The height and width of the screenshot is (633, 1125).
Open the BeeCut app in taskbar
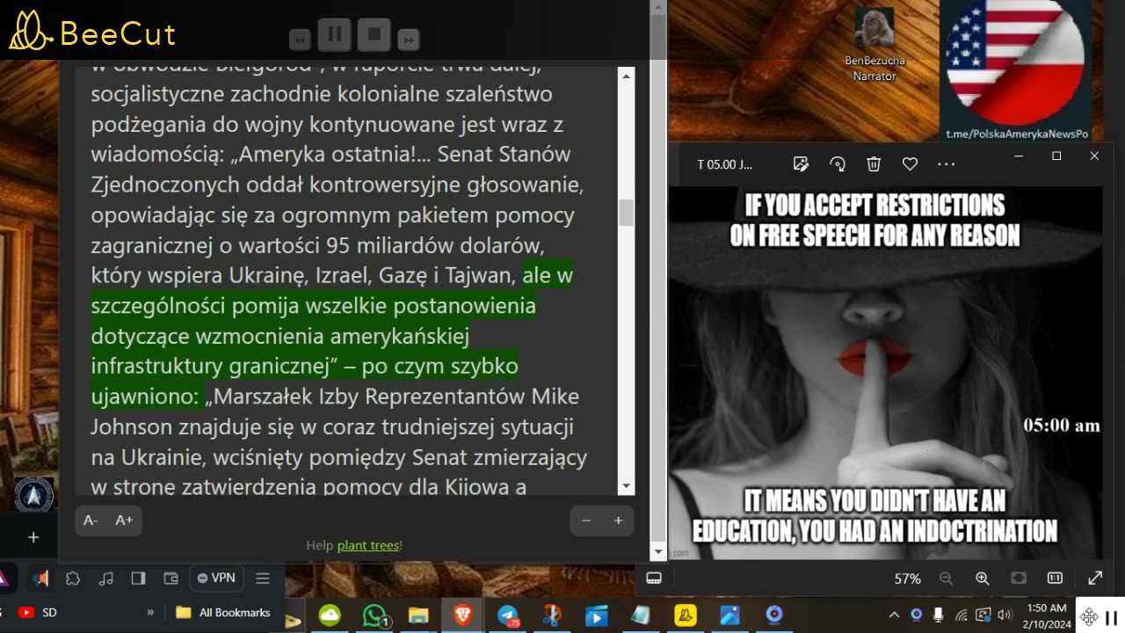(685, 615)
